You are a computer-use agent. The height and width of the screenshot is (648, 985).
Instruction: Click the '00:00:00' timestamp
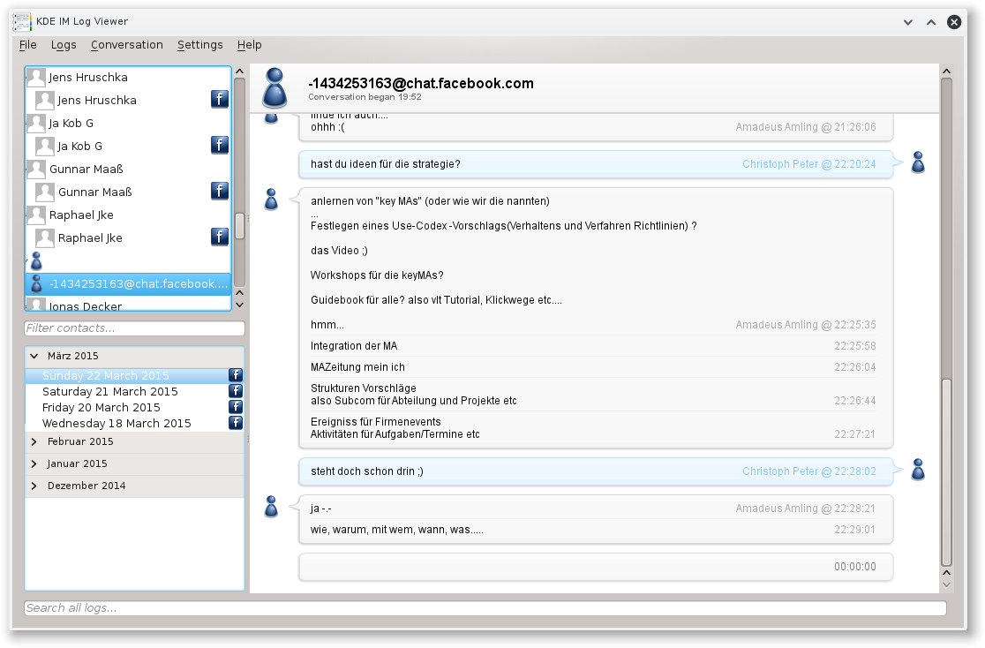click(x=855, y=566)
